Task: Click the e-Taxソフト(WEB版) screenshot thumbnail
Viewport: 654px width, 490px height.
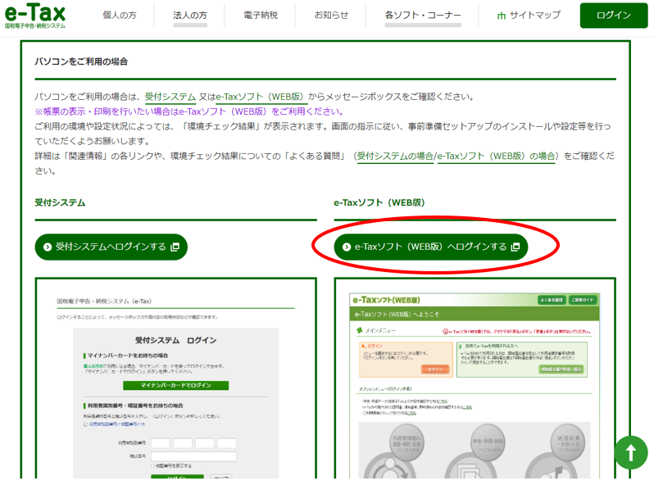Action: pos(475,379)
